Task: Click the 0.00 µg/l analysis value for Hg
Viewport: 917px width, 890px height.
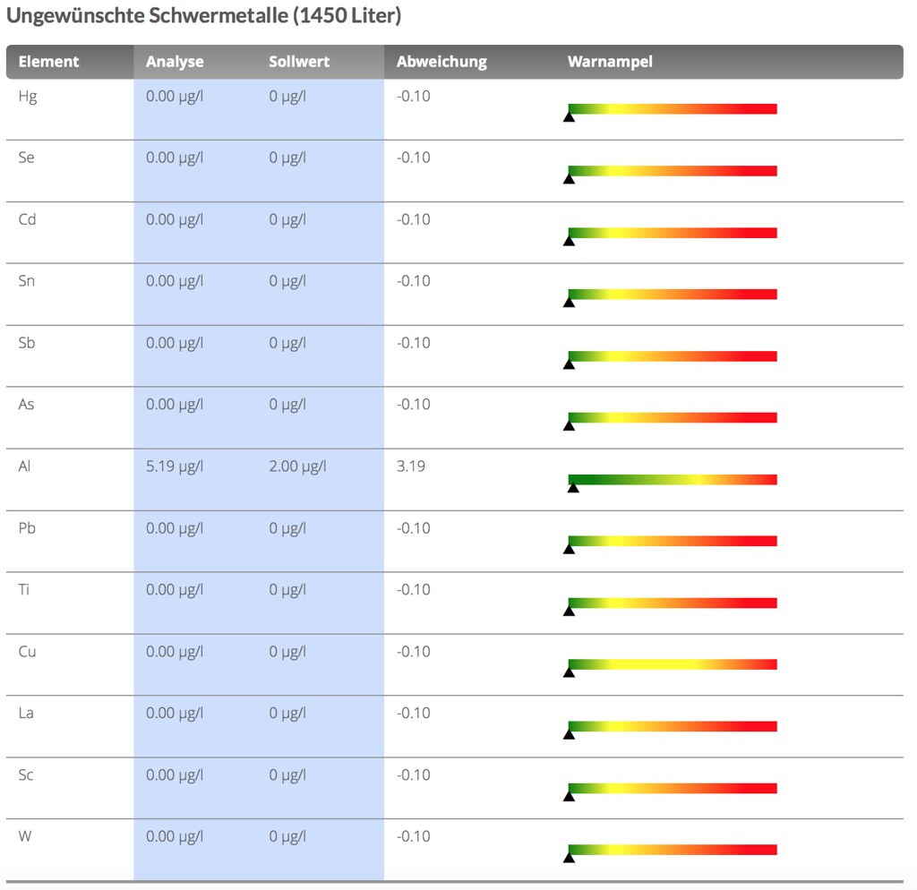Action: coord(175,97)
